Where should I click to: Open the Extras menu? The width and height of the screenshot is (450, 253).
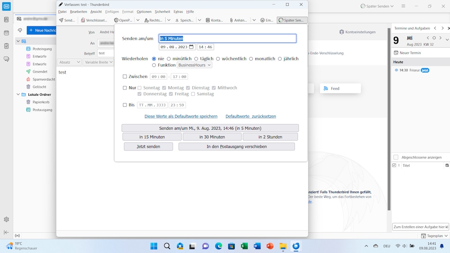click(178, 12)
